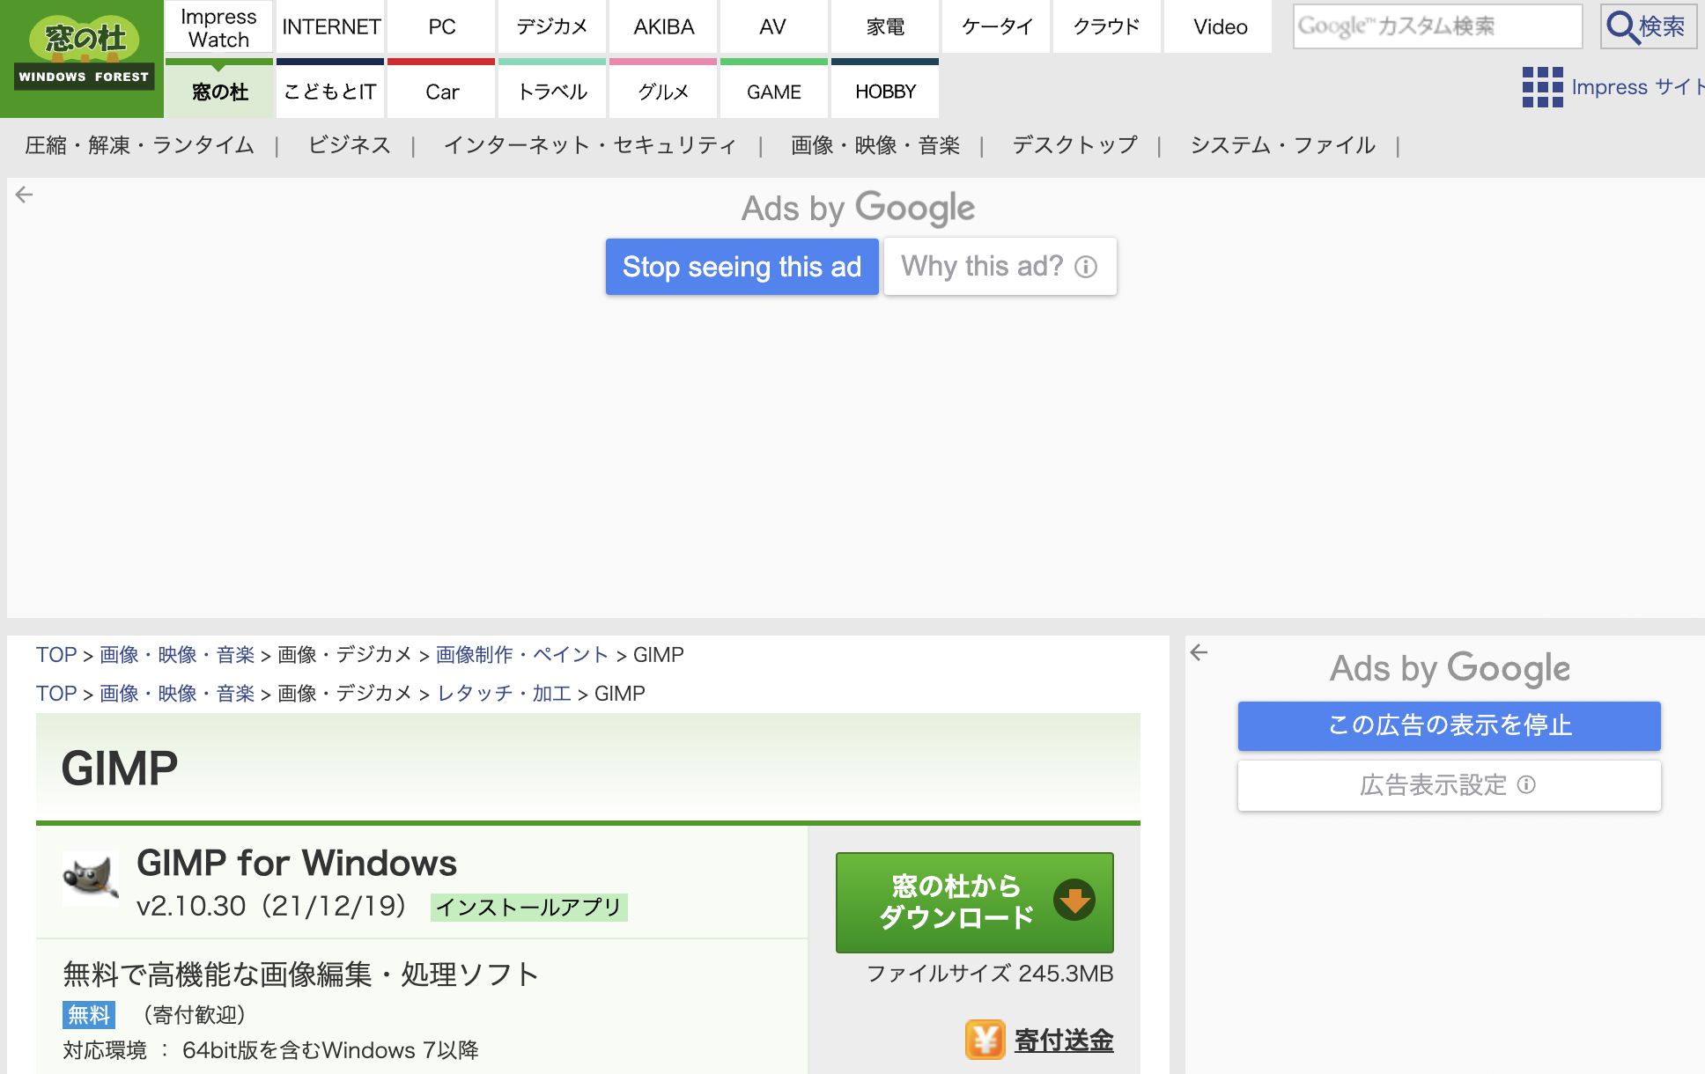This screenshot has height=1074, width=1705.
Task: Open the Car tab
Action: click(x=441, y=90)
